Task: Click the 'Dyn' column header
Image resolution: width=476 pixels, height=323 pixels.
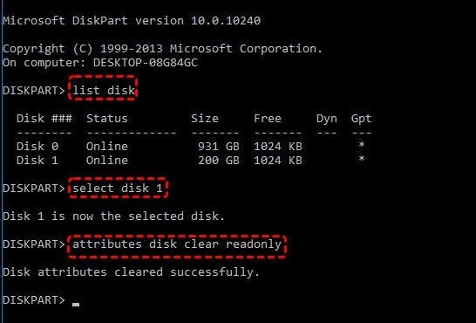Action: (x=327, y=119)
